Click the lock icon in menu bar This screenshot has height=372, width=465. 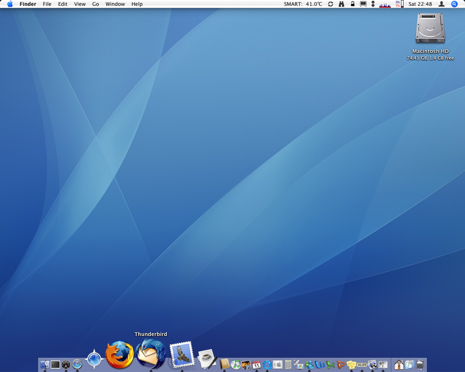352,4
